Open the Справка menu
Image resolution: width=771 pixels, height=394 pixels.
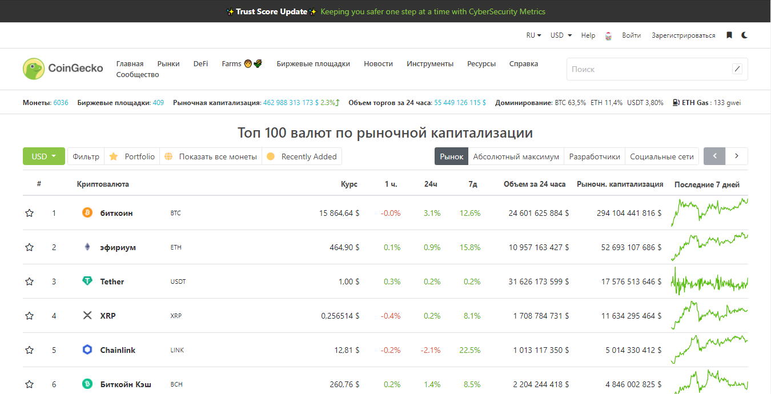(524, 64)
